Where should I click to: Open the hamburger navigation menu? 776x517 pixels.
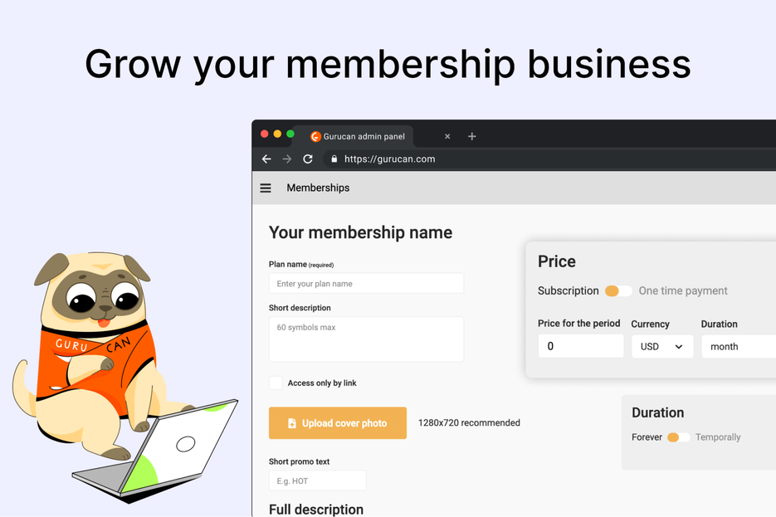(265, 188)
